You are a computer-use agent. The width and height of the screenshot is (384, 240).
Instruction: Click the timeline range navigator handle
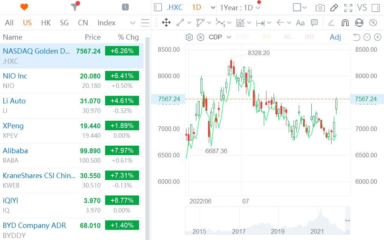[x=347, y=220]
